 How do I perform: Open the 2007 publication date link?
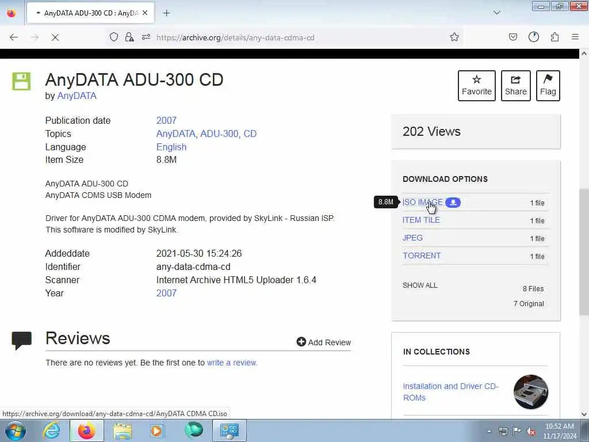click(166, 120)
